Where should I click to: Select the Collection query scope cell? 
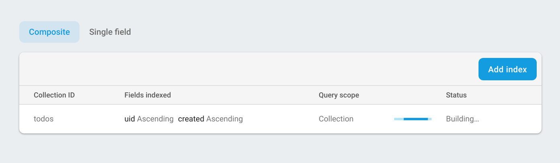pyautogui.click(x=336, y=119)
